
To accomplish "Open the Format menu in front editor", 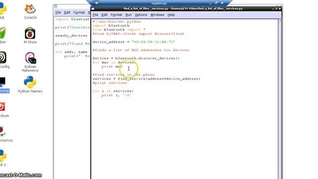I will [x=116, y=15].
